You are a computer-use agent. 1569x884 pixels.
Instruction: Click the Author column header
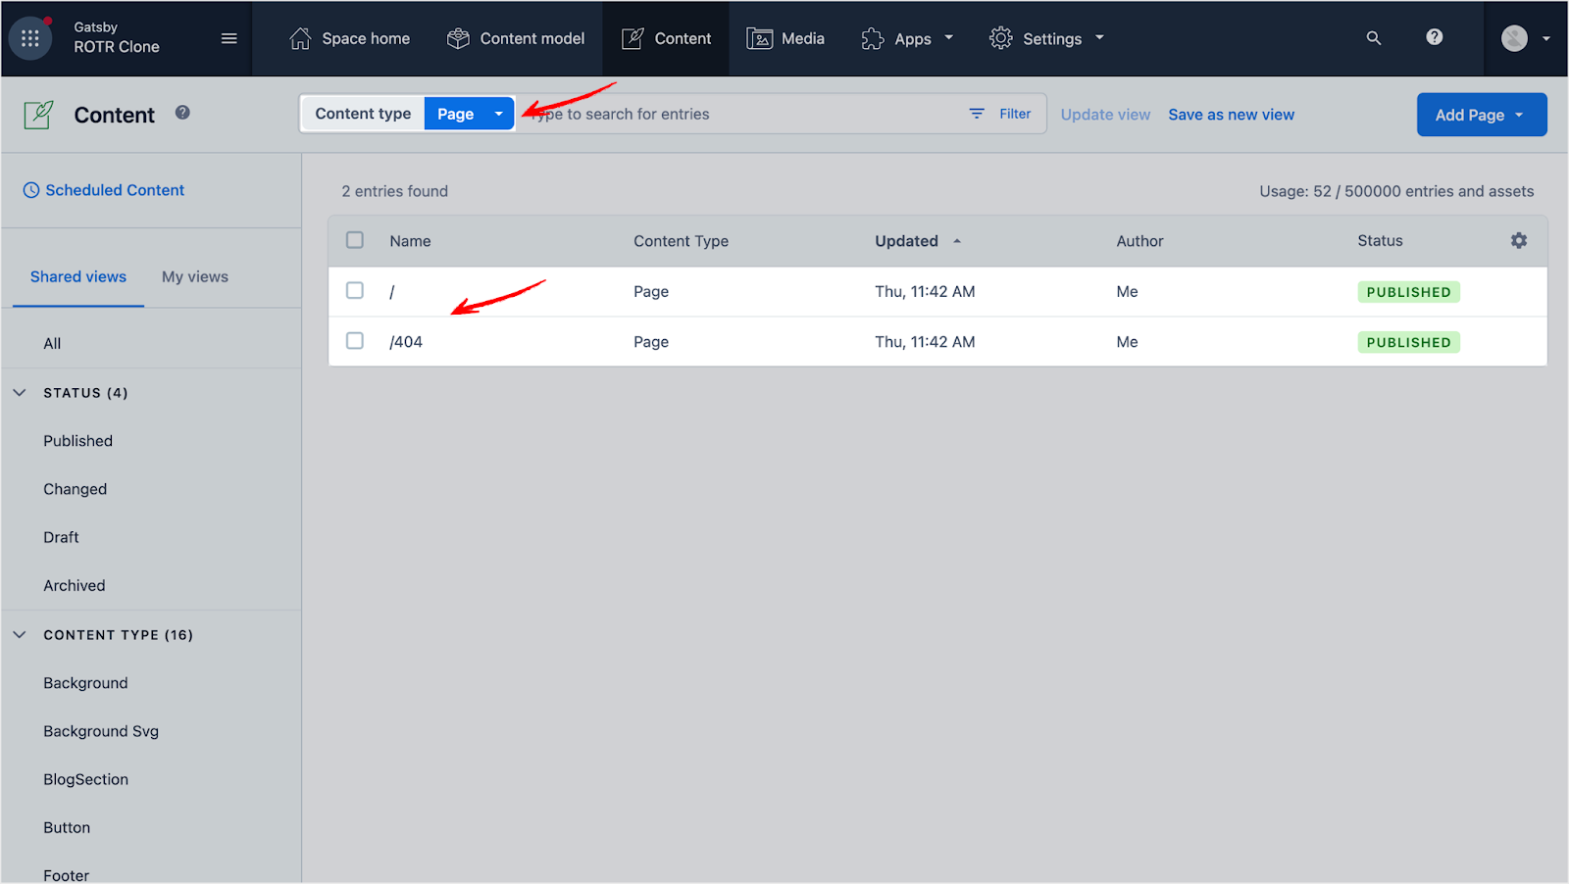(1139, 241)
